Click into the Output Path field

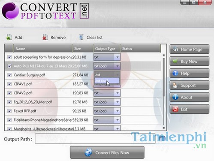(x=95, y=139)
